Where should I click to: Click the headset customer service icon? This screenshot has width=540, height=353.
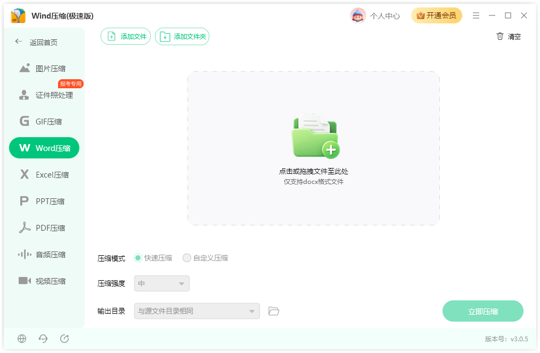43,339
